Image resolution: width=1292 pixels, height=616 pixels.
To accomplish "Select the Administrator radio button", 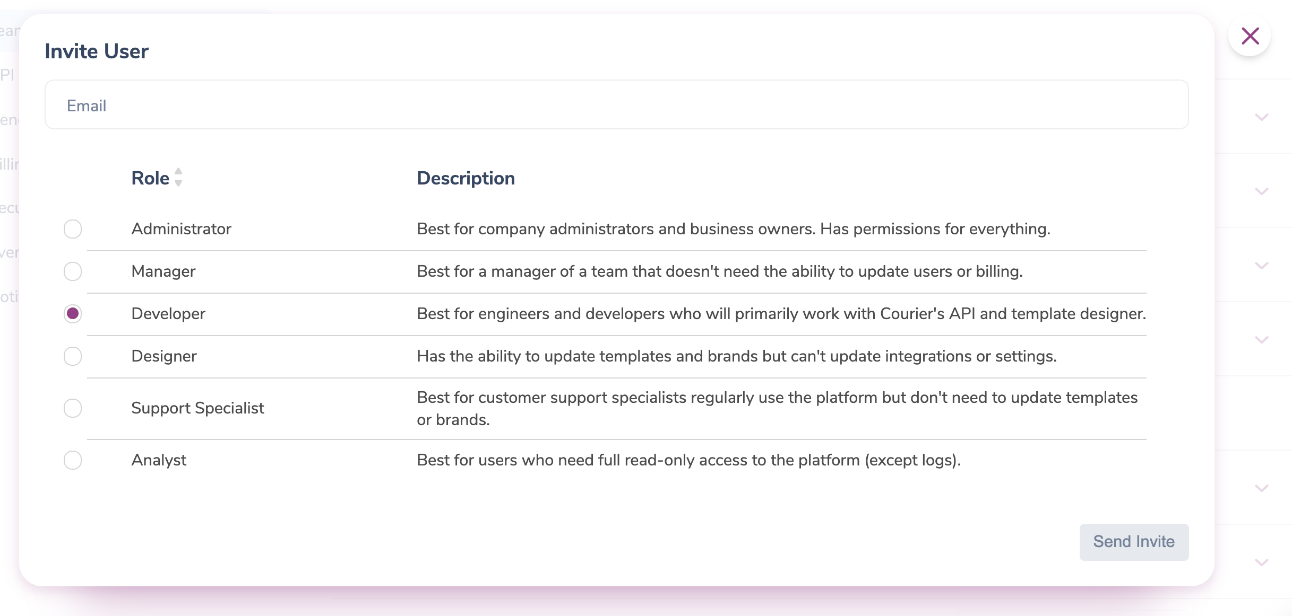I will (x=73, y=229).
